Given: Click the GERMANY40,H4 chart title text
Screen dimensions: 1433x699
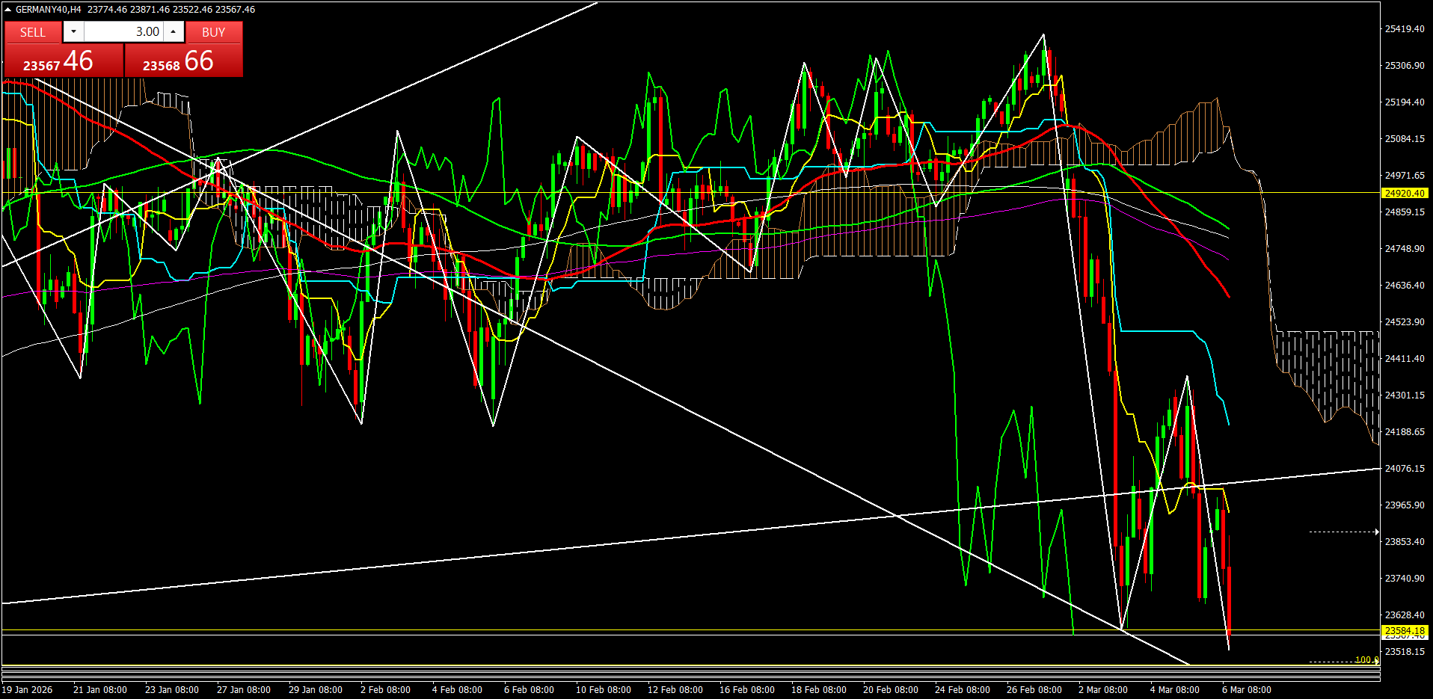Looking at the screenshot, I should click(48, 10).
